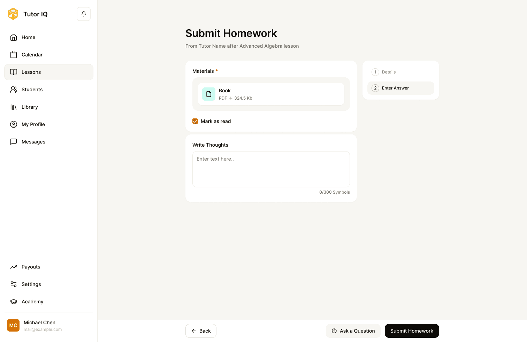The image size is (527, 342).
Task: Click the Tutor IQ cube logo
Action: tap(13, 14)
